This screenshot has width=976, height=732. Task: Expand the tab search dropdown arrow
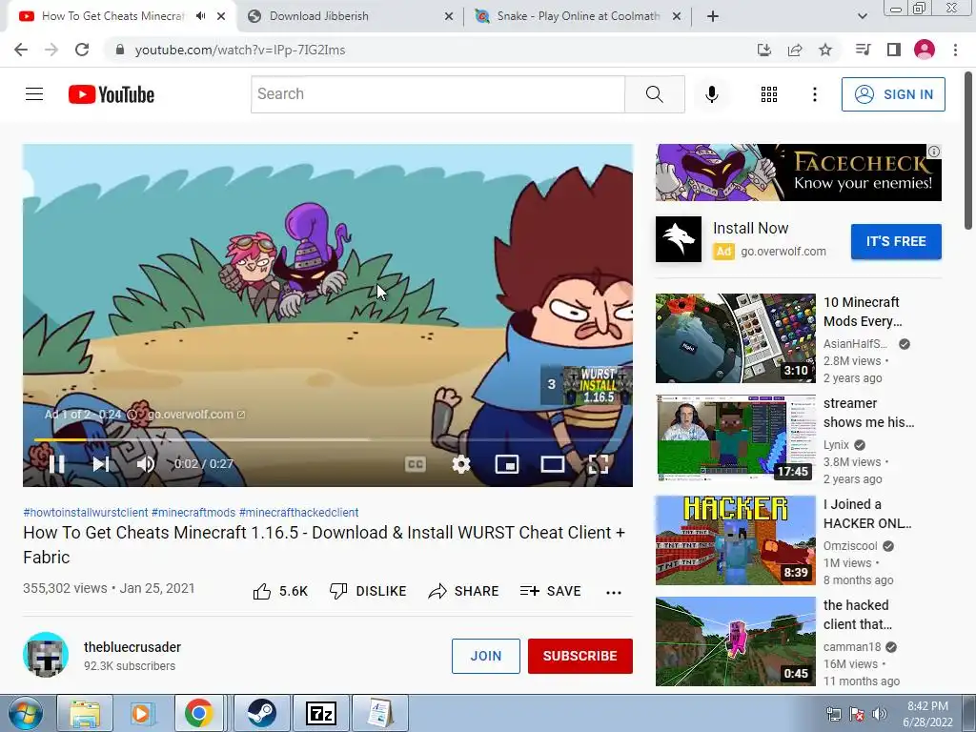(x=862, y=17)
